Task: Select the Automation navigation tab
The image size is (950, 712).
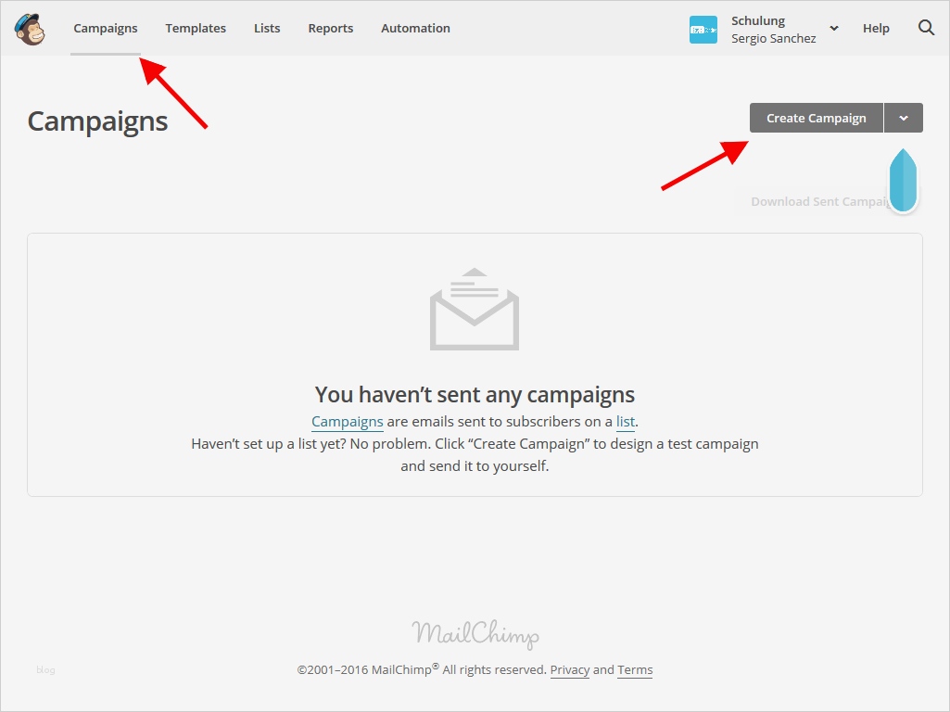Action: click(x=415, y=29)
